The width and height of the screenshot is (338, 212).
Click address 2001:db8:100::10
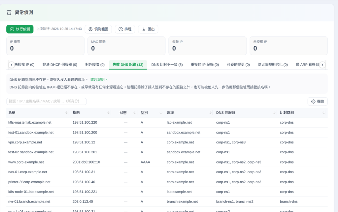[x=86, y=162]
